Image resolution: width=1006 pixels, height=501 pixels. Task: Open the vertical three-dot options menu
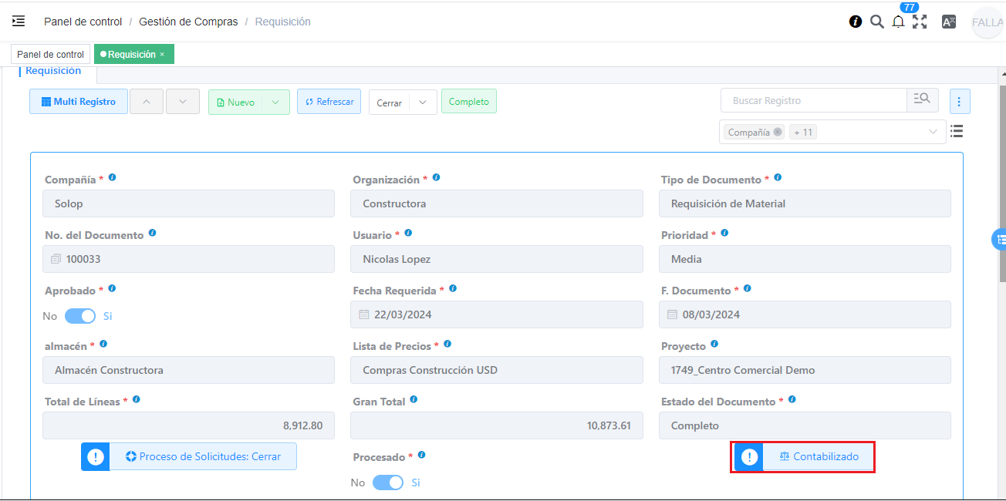pyautogui.click(x=960, y=101)
